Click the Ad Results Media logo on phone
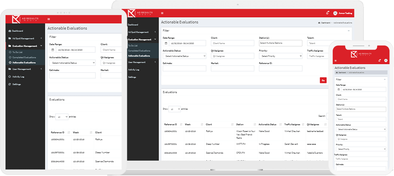 tap(361, 54)
